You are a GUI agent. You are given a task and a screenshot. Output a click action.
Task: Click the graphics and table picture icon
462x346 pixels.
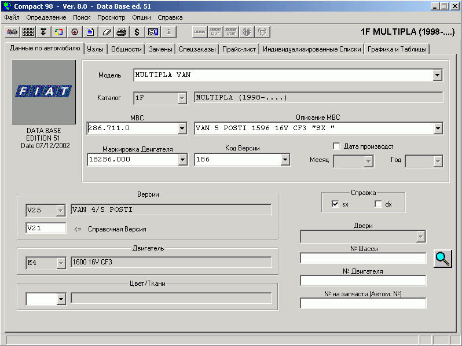pos(153,32)
